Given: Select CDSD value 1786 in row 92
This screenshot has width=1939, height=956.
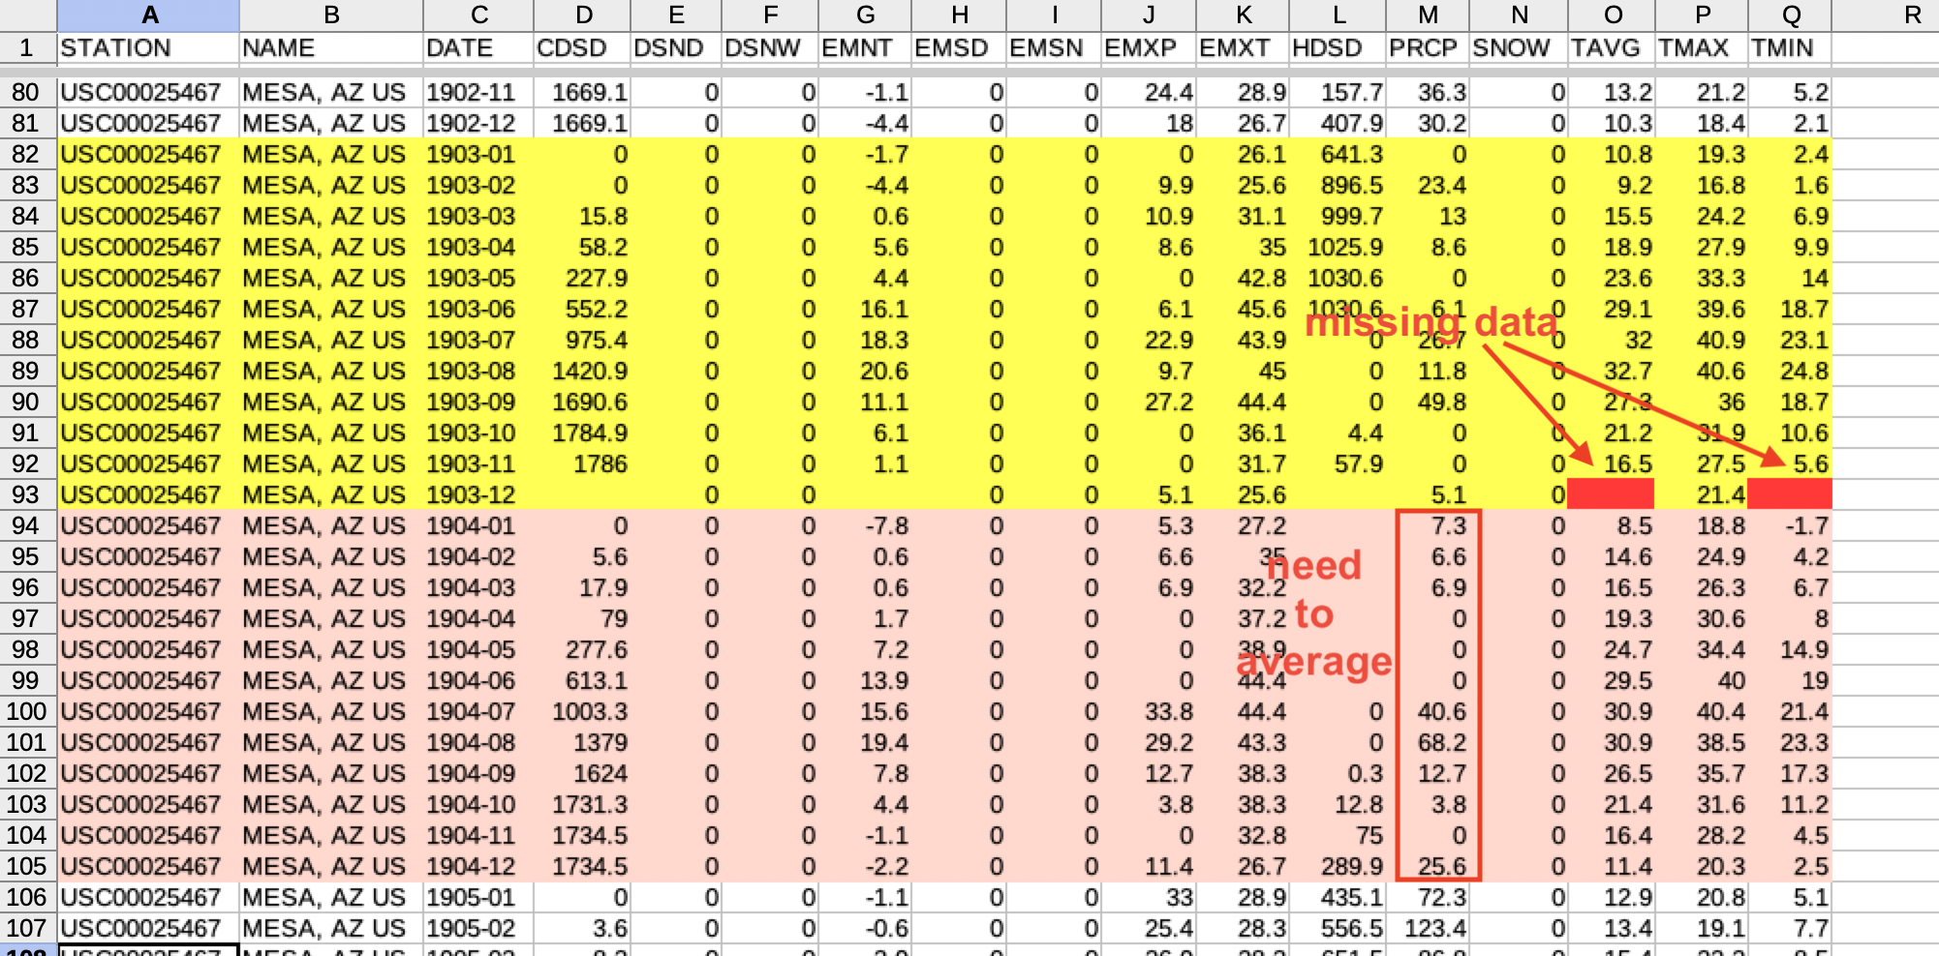Looking at the screenshot, I should (582, 463).
